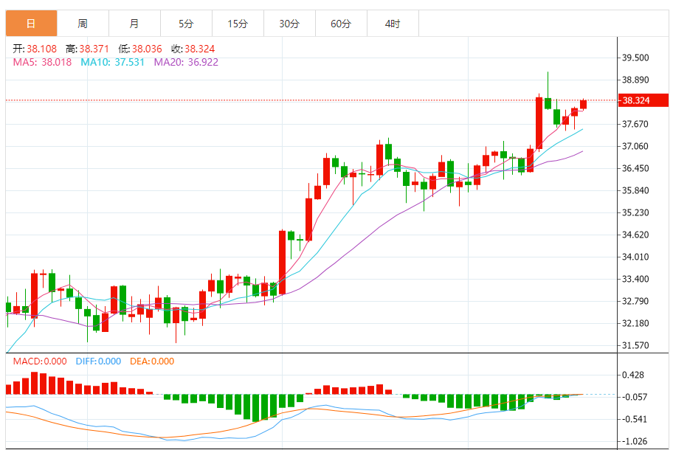Select the MA5: 38.018 indicator label

pyautogui.click(x=42, y=62)
